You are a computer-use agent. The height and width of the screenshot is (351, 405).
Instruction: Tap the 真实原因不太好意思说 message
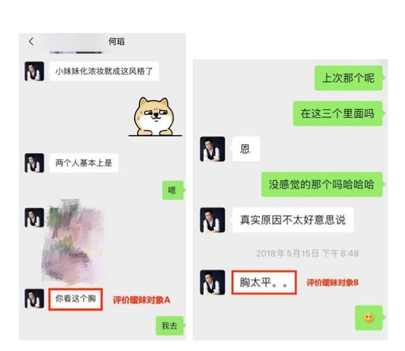point(293,220)
